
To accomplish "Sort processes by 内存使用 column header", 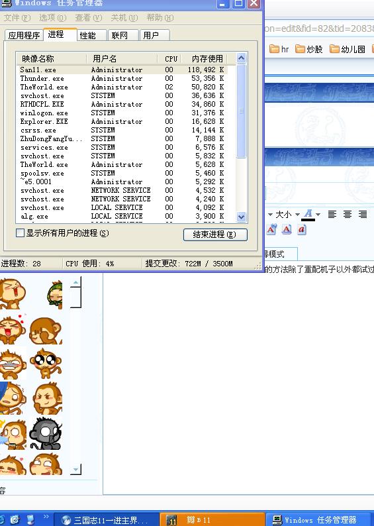I will (x=205, y=59).
